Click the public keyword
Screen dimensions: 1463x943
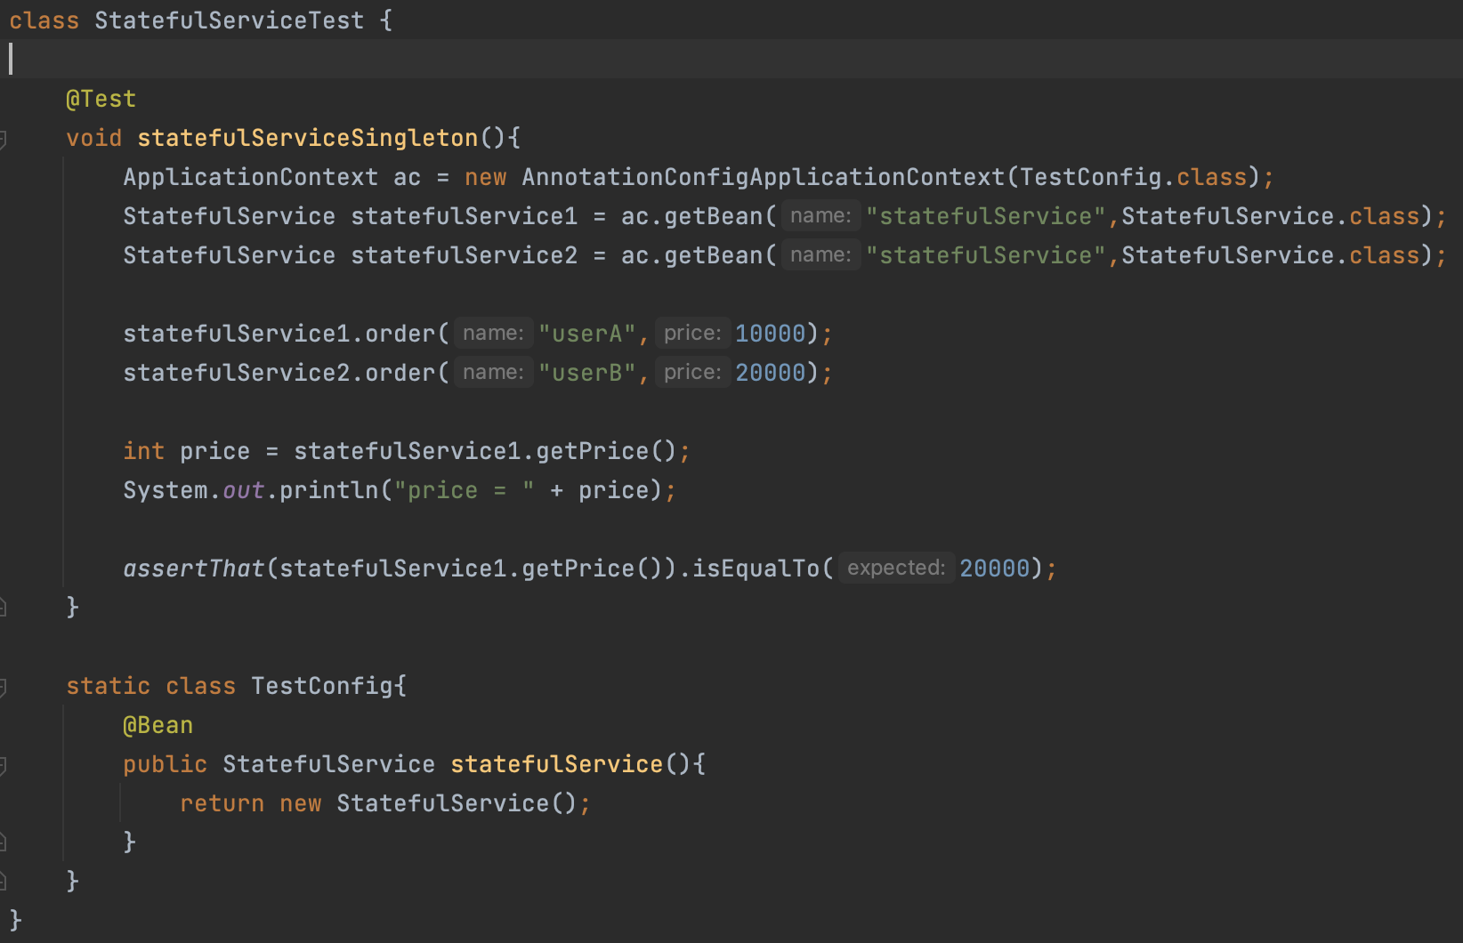(x=165, y=764)
